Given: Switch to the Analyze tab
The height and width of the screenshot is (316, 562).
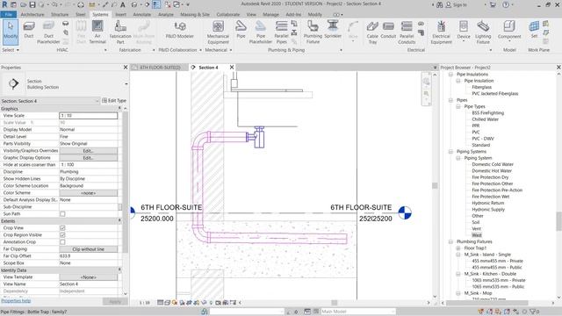Looking at the screenshot, I should [166, 14].
